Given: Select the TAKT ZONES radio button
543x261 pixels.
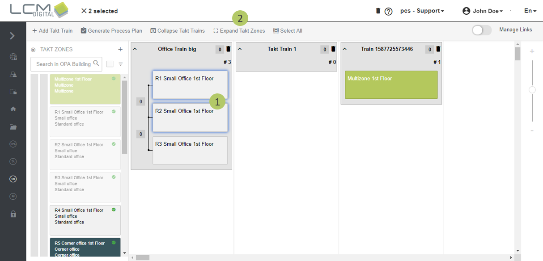Looking at the screenshot, I should [x=33, y=50].
